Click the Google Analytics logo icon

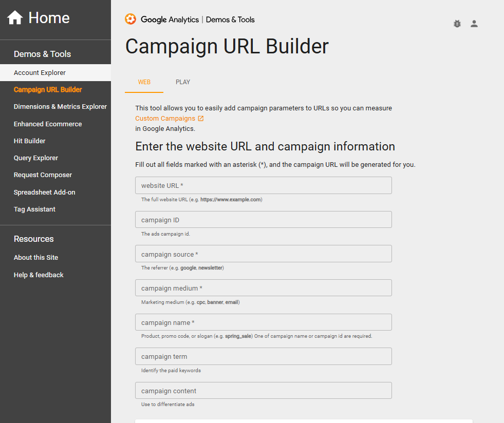coord(130,20)
